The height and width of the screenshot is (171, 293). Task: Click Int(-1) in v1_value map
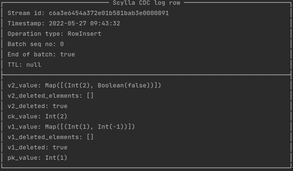[x=113, y=127]
